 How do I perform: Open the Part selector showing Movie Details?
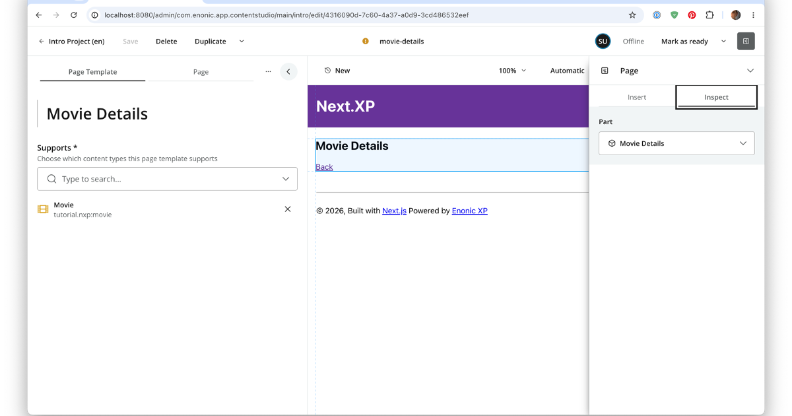[676, 143]
